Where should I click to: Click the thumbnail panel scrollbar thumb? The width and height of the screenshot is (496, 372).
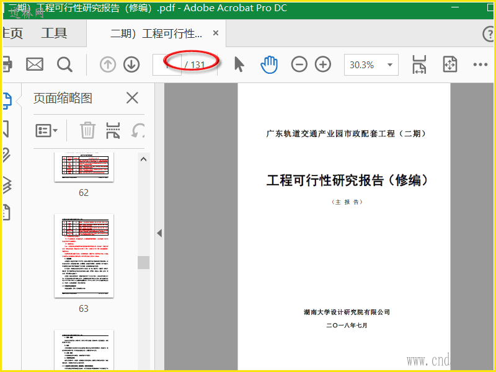(143, 262)
